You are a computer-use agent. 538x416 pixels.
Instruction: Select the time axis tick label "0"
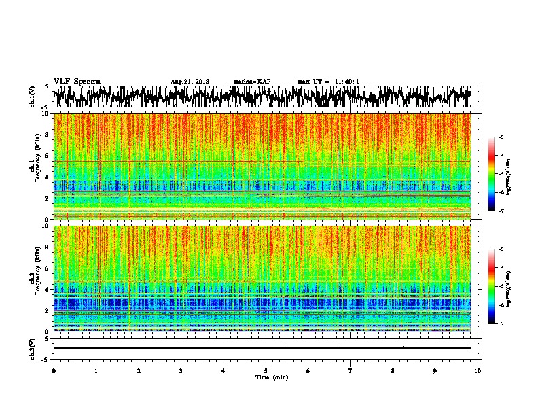[x=54, y=371]
